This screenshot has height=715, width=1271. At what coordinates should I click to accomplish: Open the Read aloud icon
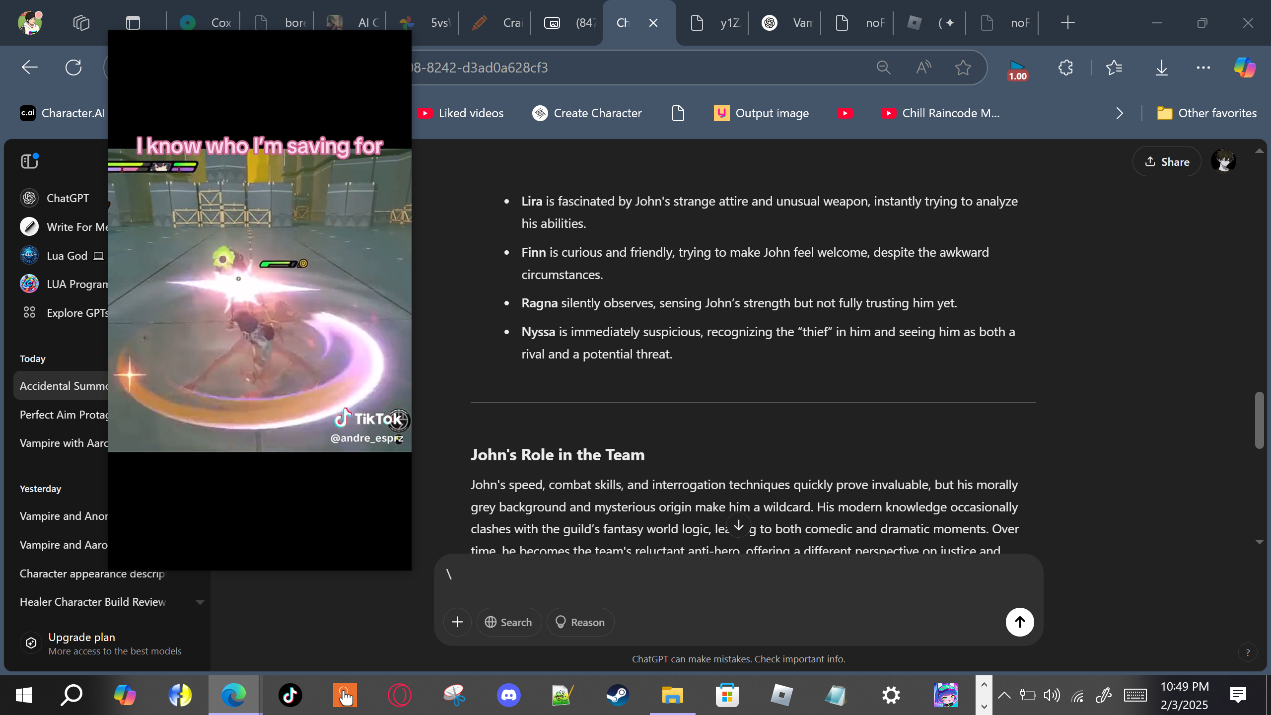point(923,68)
